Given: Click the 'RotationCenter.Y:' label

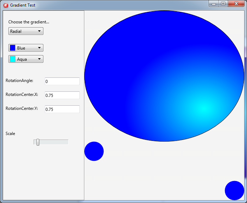Looking at the screenshot, I should pyautogui.click(x=22, y=108).
